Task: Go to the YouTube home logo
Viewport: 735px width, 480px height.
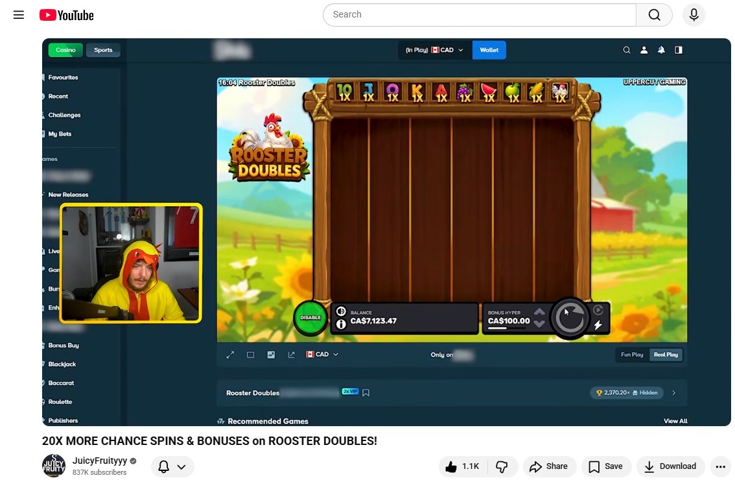Action: (67, 16)
